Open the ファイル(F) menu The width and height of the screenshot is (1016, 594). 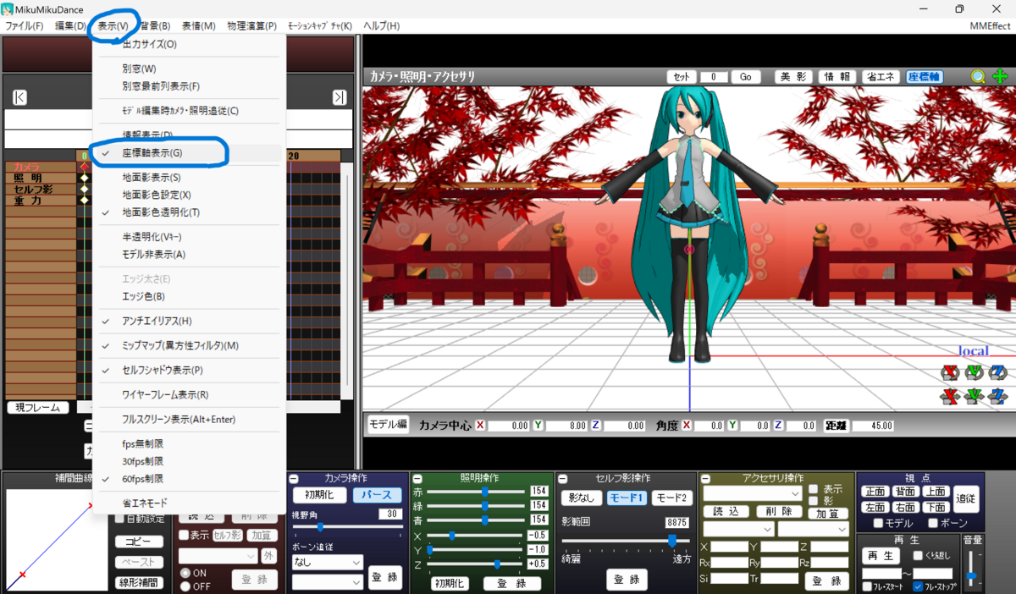25,26
